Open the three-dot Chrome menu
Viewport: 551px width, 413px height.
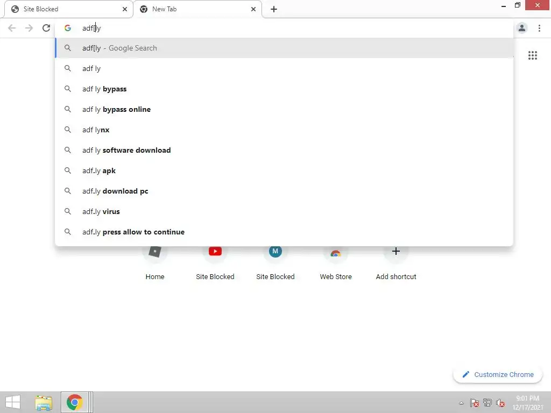(539, 28)
